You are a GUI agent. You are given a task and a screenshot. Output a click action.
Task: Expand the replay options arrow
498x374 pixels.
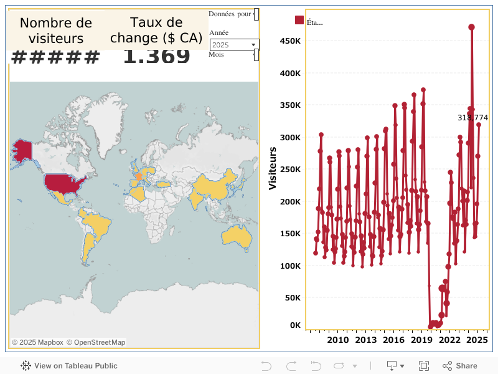355,366
